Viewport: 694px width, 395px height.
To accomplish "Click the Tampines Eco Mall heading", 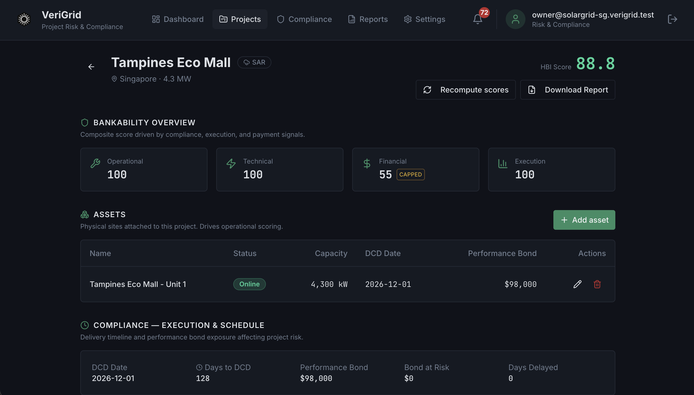I will point(171,62).
